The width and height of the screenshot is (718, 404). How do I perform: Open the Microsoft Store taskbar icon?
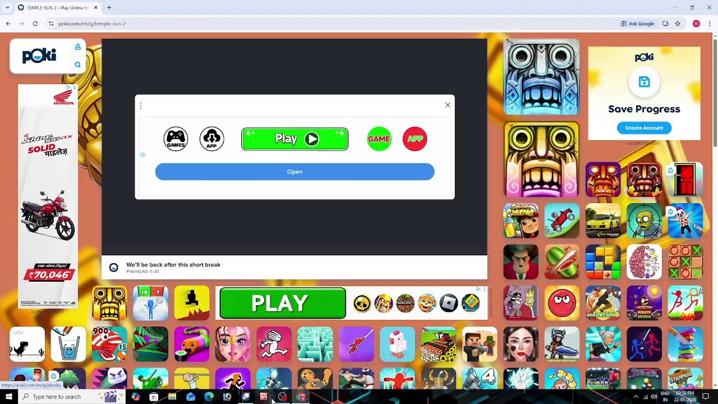(154, 397)
